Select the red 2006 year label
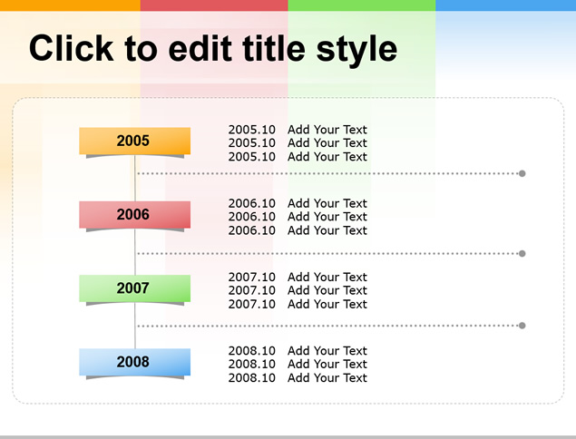Viewport: 576px width, 439px height. (x=135, y=215)
